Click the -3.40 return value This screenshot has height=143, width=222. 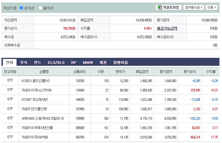click(214, 118)
